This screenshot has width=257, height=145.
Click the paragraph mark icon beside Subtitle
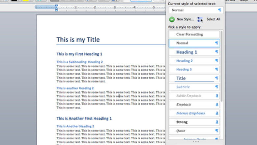pos(217,87)
